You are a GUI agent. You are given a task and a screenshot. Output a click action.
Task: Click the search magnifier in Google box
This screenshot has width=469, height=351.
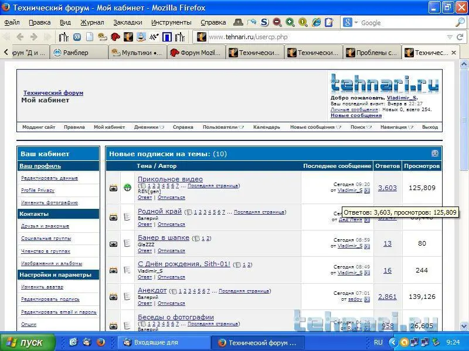pos(460,22)
